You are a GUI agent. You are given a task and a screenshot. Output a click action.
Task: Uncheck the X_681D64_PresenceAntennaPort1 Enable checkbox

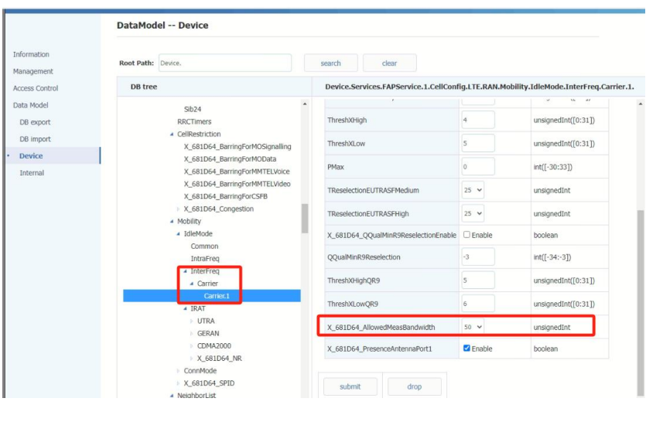pyautogui.click(x=467, y=349)
